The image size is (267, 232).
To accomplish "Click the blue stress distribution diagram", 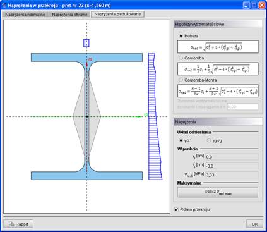I will coord(155,116).
